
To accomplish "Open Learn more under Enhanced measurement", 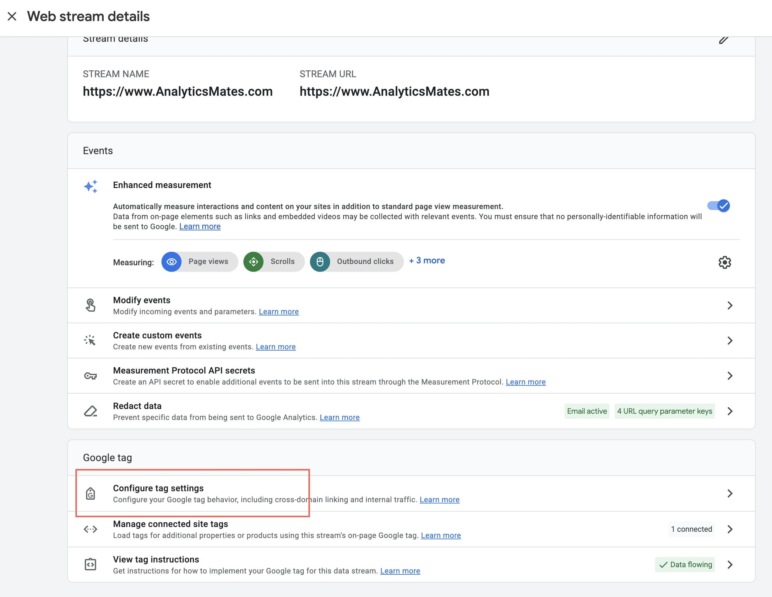I will click(x=200, y=226).
